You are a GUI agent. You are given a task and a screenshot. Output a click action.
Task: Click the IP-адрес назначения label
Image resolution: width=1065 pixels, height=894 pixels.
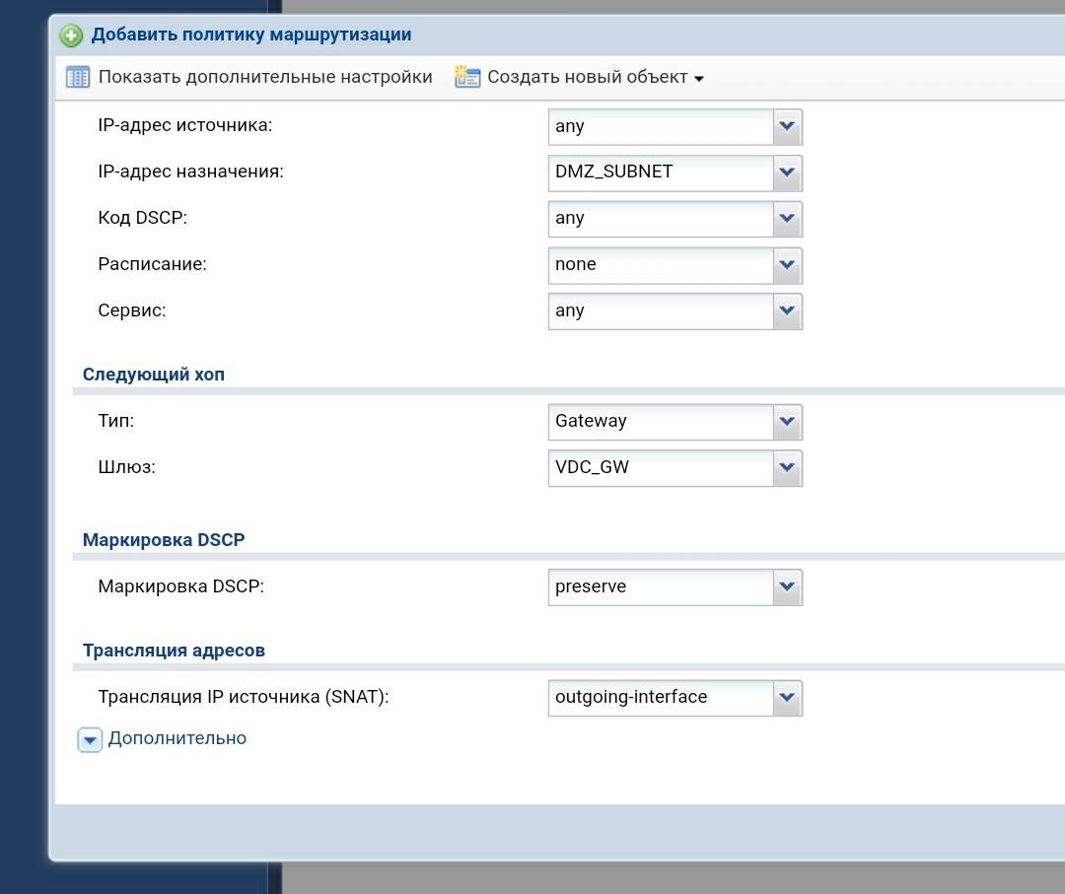[x=191, y=172]
